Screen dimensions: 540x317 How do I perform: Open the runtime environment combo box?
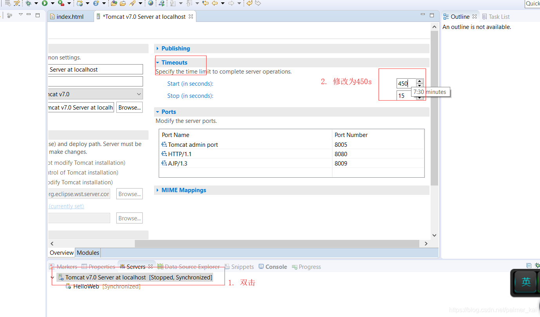point(95,94)
